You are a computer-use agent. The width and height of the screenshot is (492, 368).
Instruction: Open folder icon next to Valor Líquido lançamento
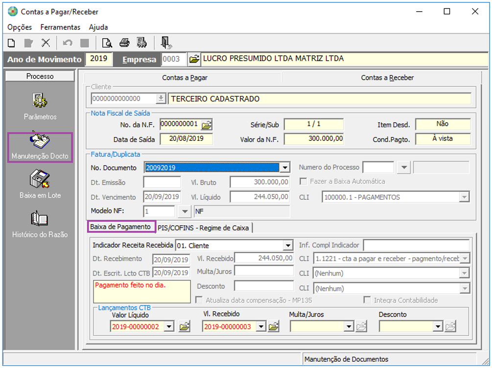[x=184, y=327]
